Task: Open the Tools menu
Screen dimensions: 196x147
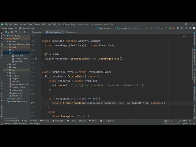Action: coord(54,24)
